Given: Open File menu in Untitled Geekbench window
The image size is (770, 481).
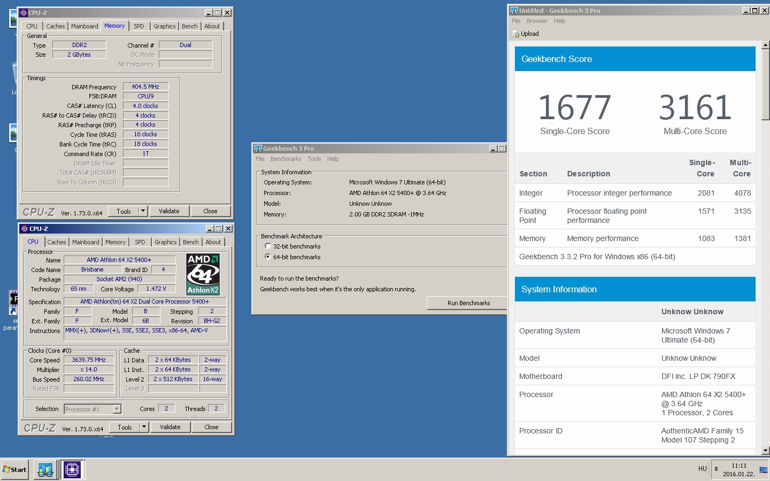Looking at the screenshot, I should point(516,21).
